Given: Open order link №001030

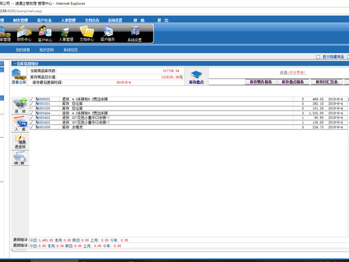Looking at the screenshot, I should coord(43,108).
